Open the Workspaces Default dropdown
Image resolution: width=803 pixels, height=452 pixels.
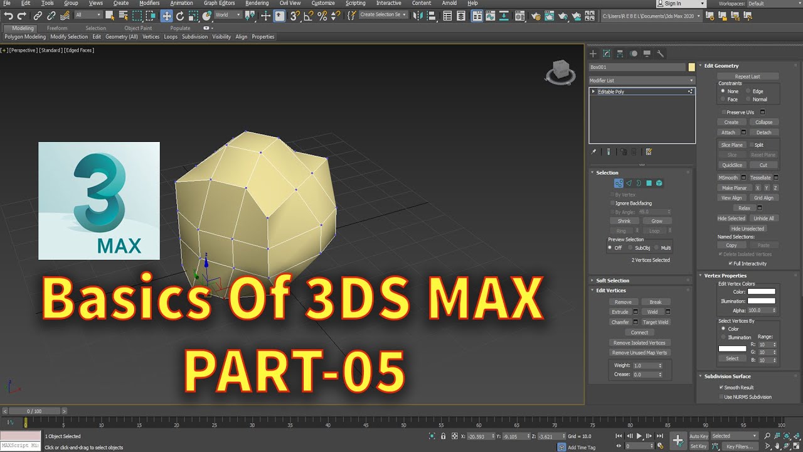point(774,4)
